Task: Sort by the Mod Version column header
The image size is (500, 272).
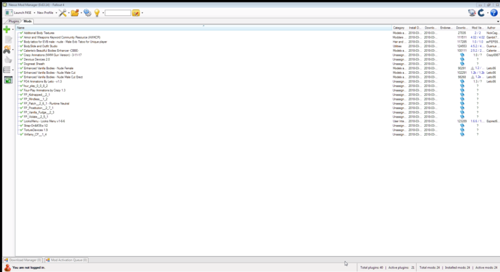Action: pos(478,28)
